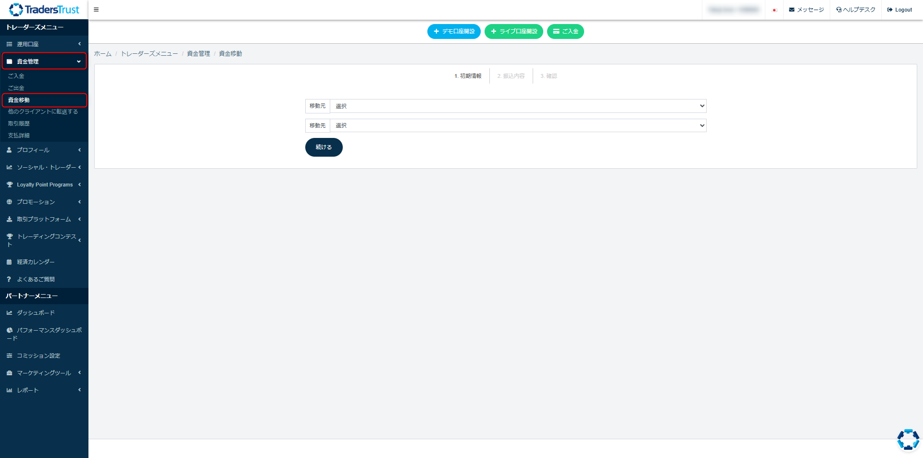Screen dimensions: 923x458
Task: Open ヘルプデスク from top bar
Action: click(856, 10)
